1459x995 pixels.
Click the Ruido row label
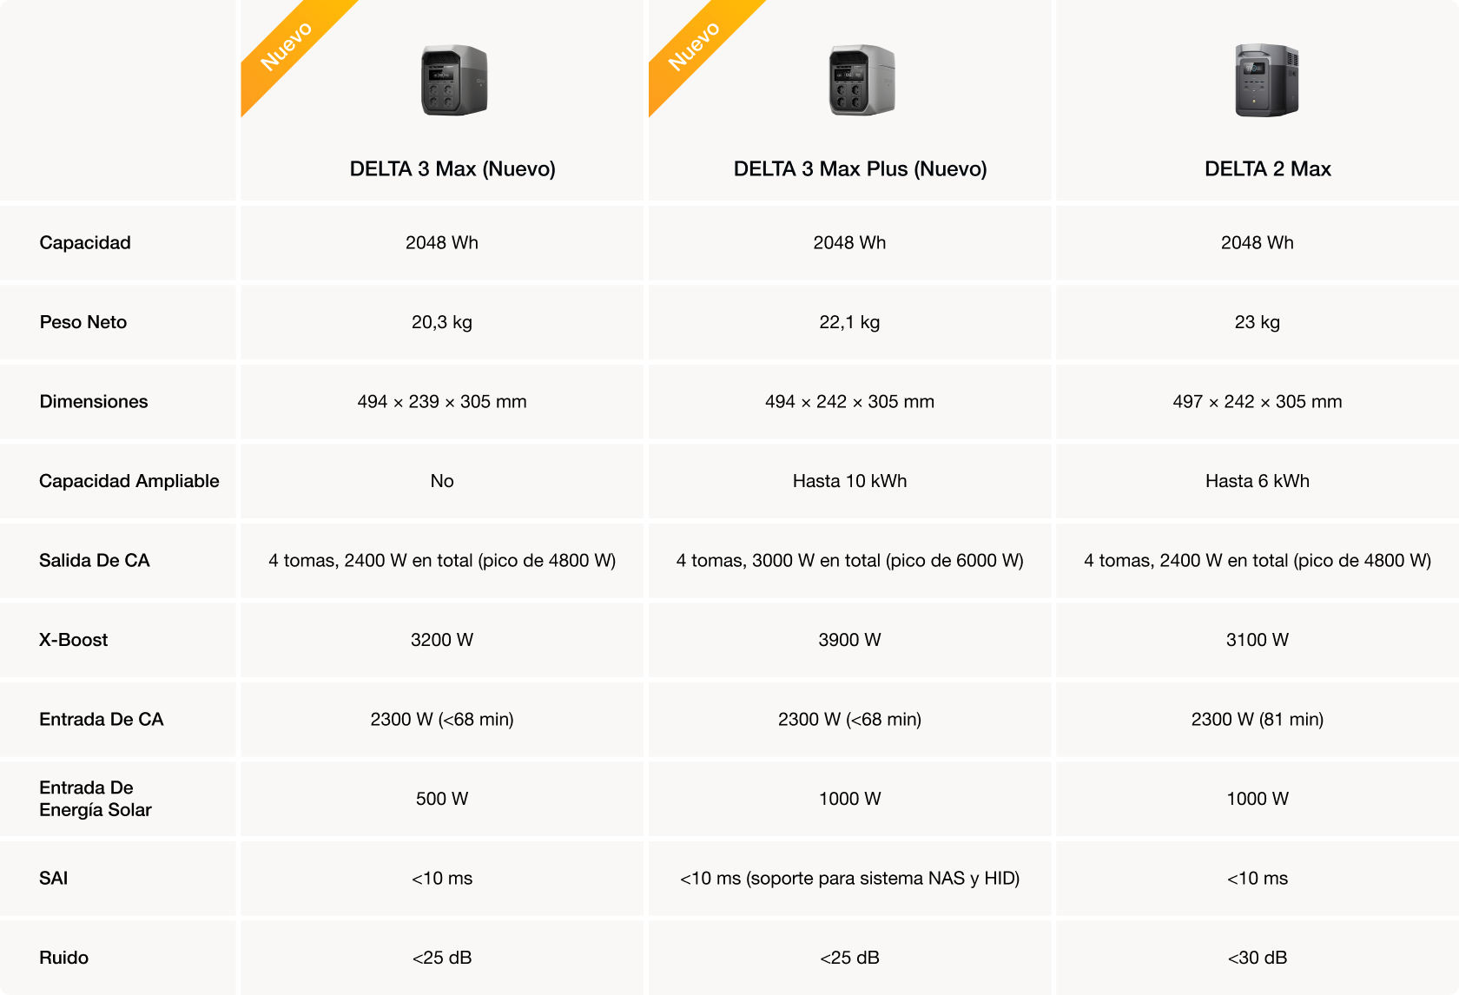point(64,958)
